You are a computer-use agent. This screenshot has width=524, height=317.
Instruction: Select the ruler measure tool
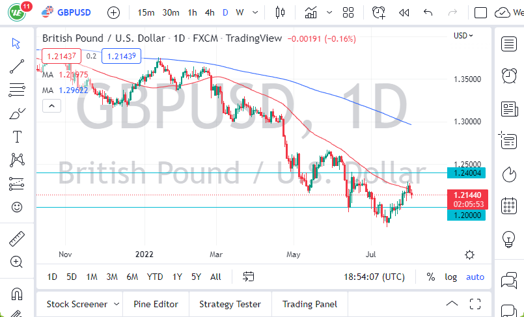(17, 239)
